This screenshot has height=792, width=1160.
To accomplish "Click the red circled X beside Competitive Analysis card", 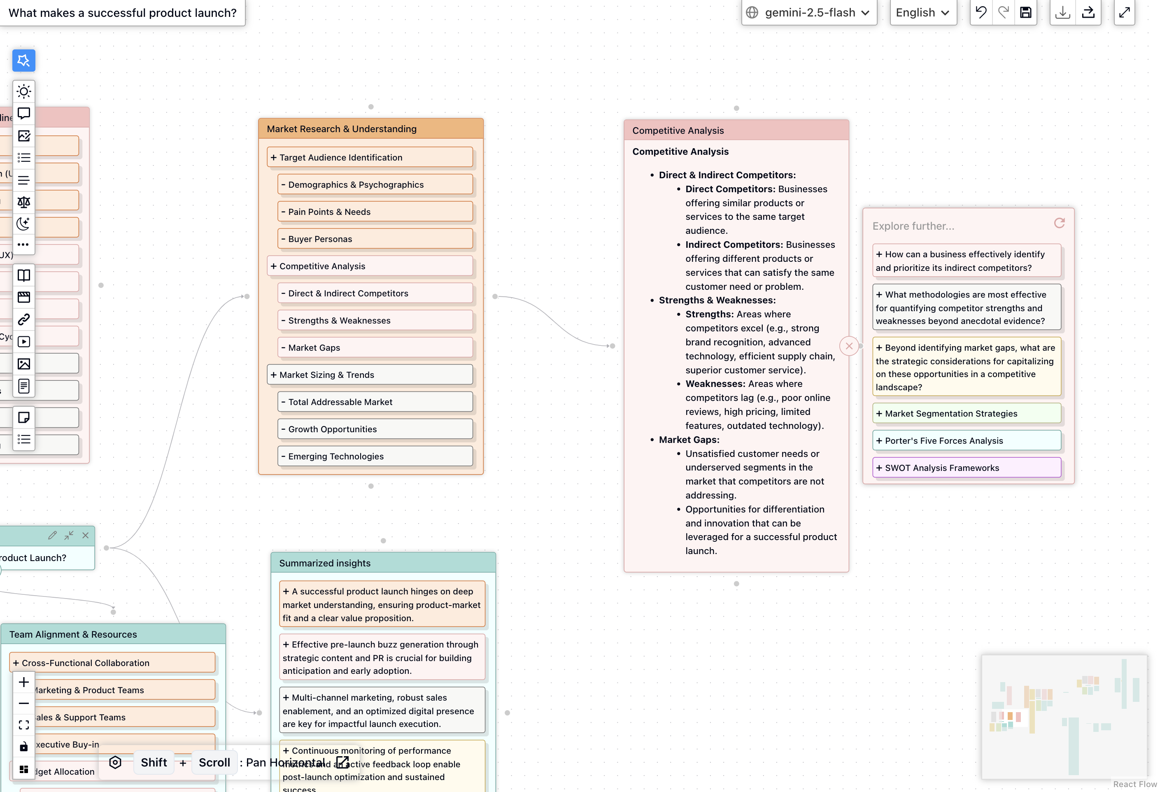I will pyautogui.click(x=849, y=346).
